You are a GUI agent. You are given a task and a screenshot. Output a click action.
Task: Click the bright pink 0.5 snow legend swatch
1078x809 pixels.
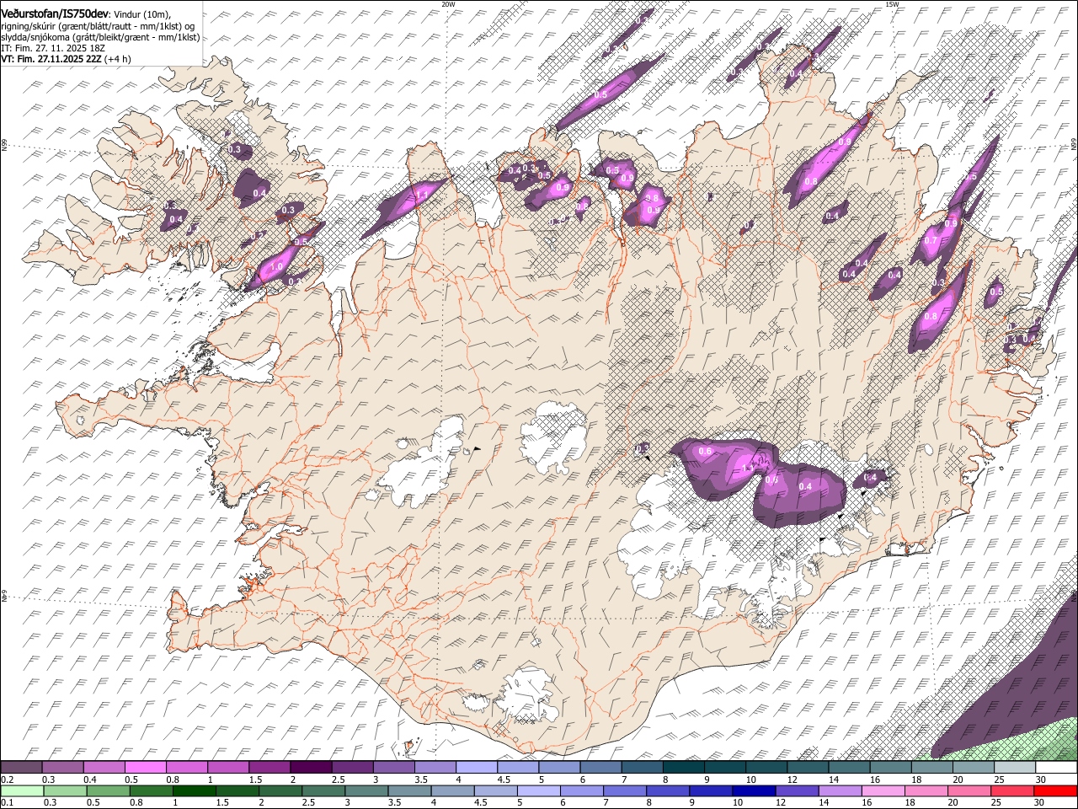(145, 768)
